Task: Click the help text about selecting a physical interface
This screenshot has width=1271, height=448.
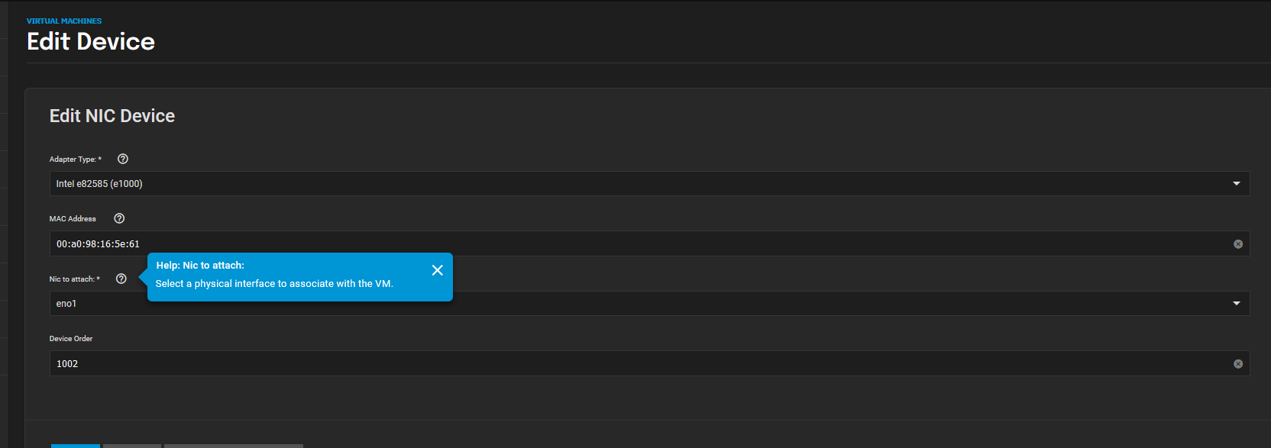Action: click(274, 284)
